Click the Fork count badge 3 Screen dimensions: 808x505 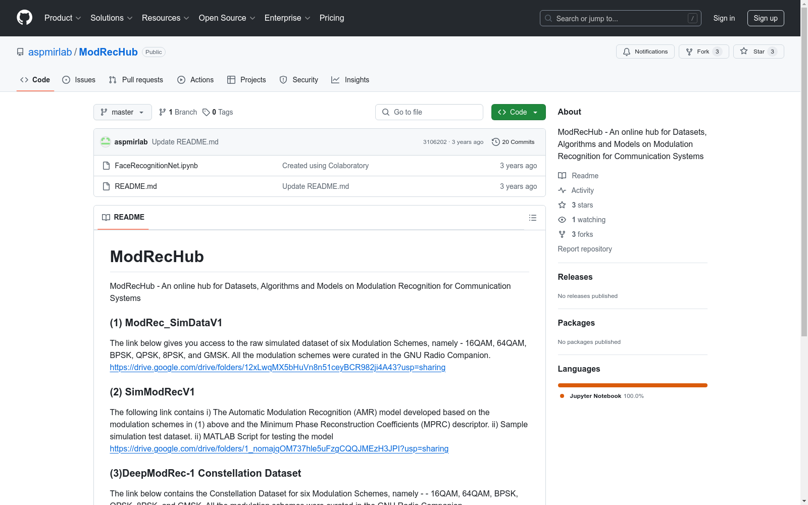pyautogui.click(x=717, y=52)
